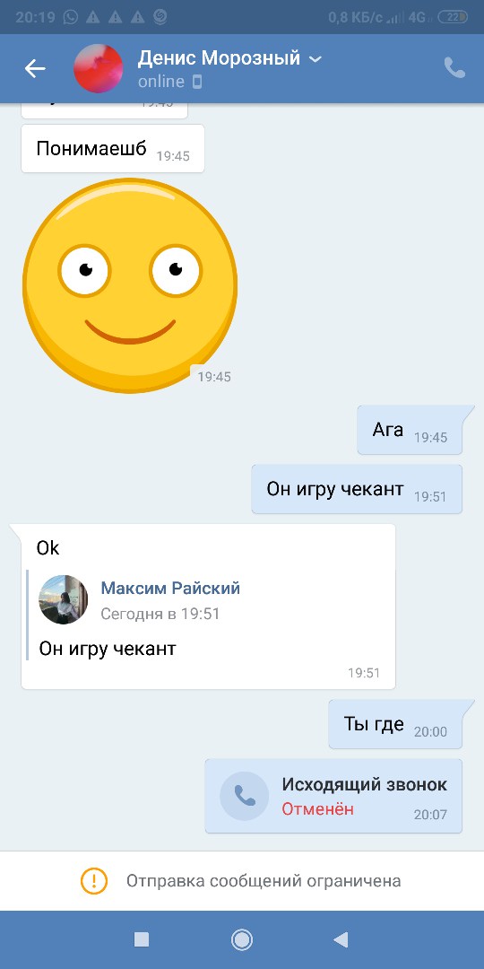
Task: Open Денис Морозный's profile avatar in the header
Action: 99,68
